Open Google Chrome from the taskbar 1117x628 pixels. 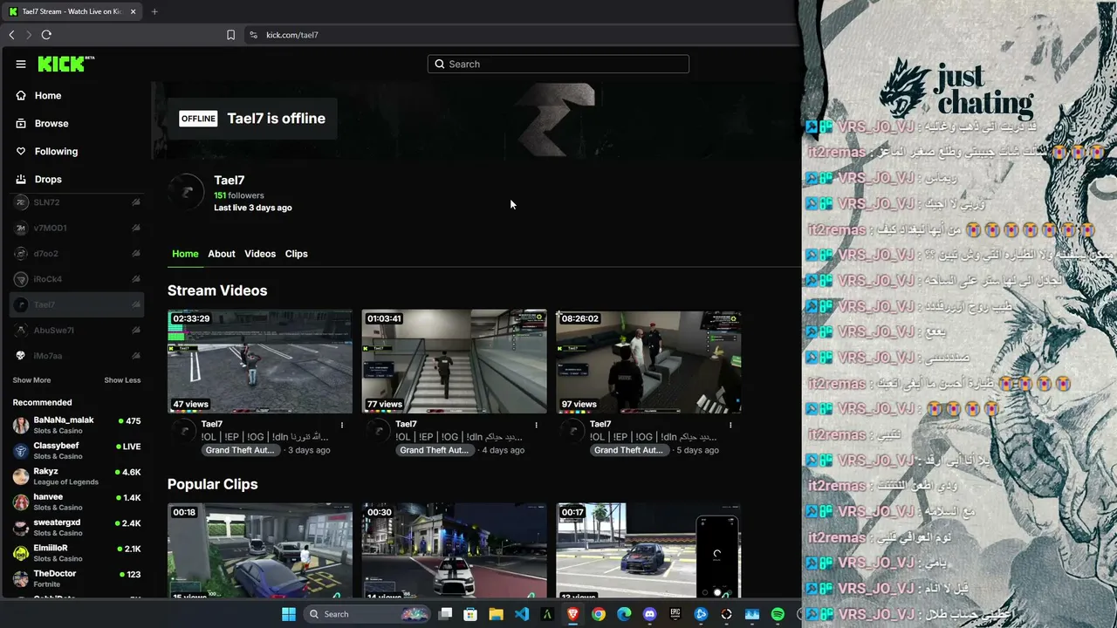[x=598, y=614]
